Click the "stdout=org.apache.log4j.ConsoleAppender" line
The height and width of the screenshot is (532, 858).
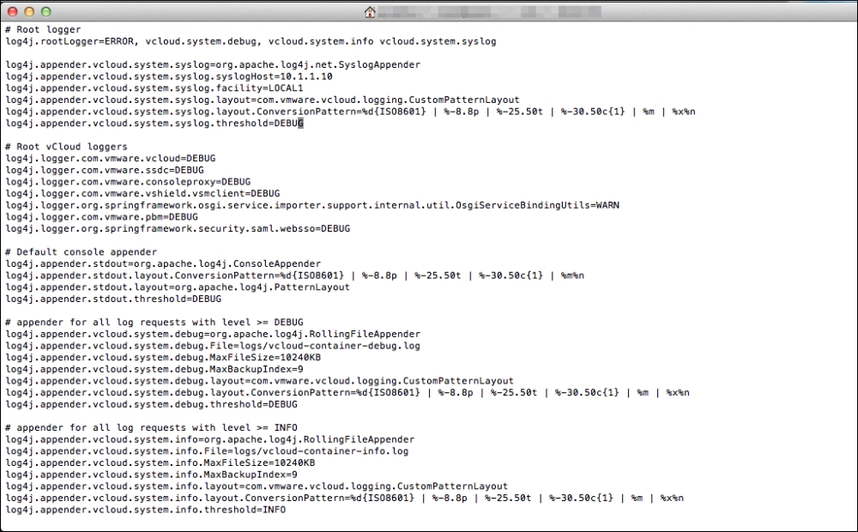(x=163, y=263)
